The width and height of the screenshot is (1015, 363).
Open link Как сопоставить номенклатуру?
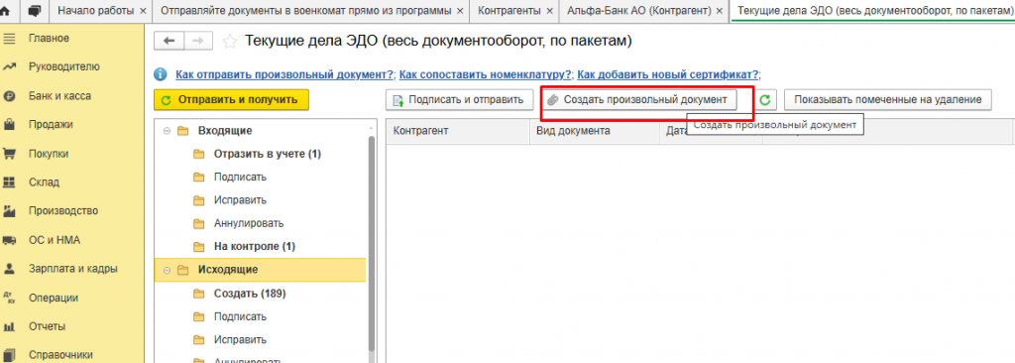(486, 74)
